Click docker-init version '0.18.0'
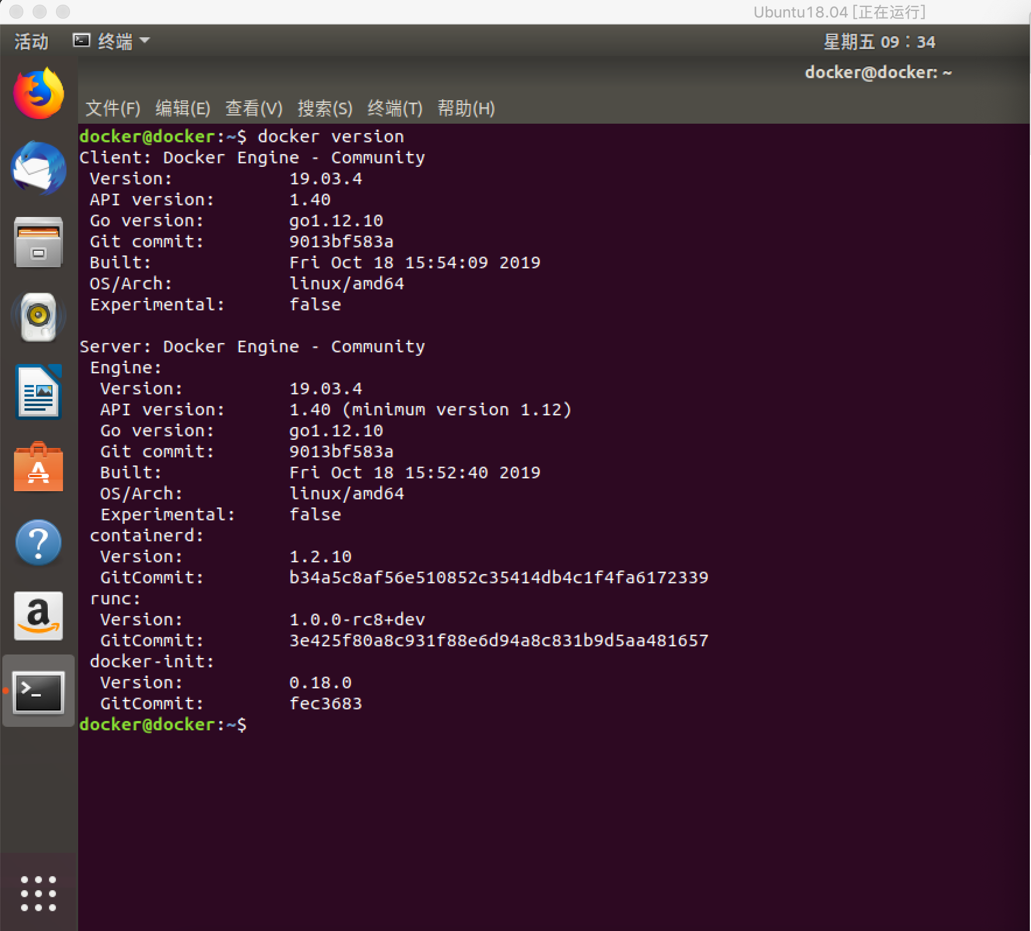Screen dimensions: 1031x931 tap(320, 682)
